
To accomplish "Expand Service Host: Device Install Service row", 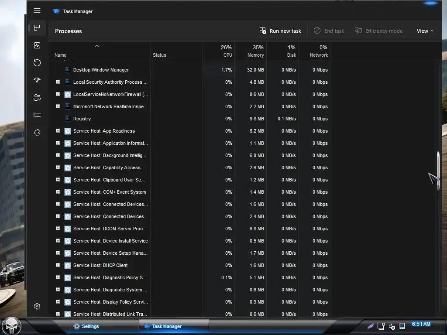I will (x=58, y=241).
